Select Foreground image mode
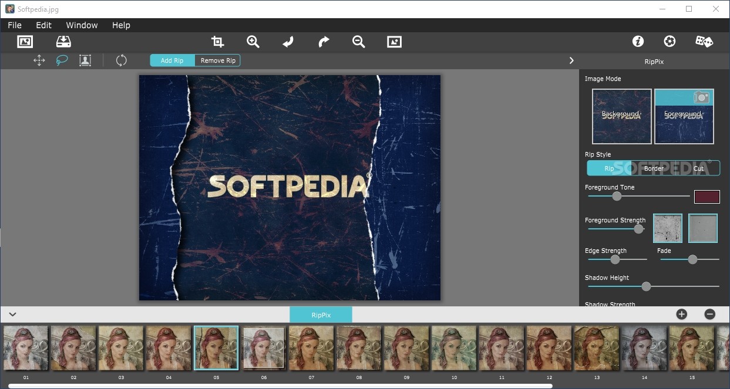The height and width of the screenshot is (389, 730). point(684,117)
